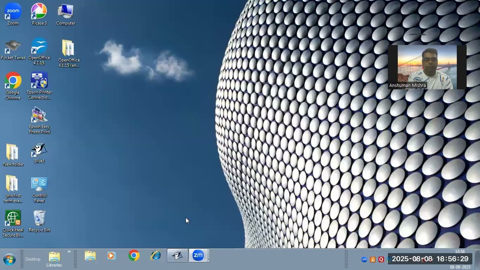
Task: Switch to Zoom taskbar window
Action: pos(198,256)
